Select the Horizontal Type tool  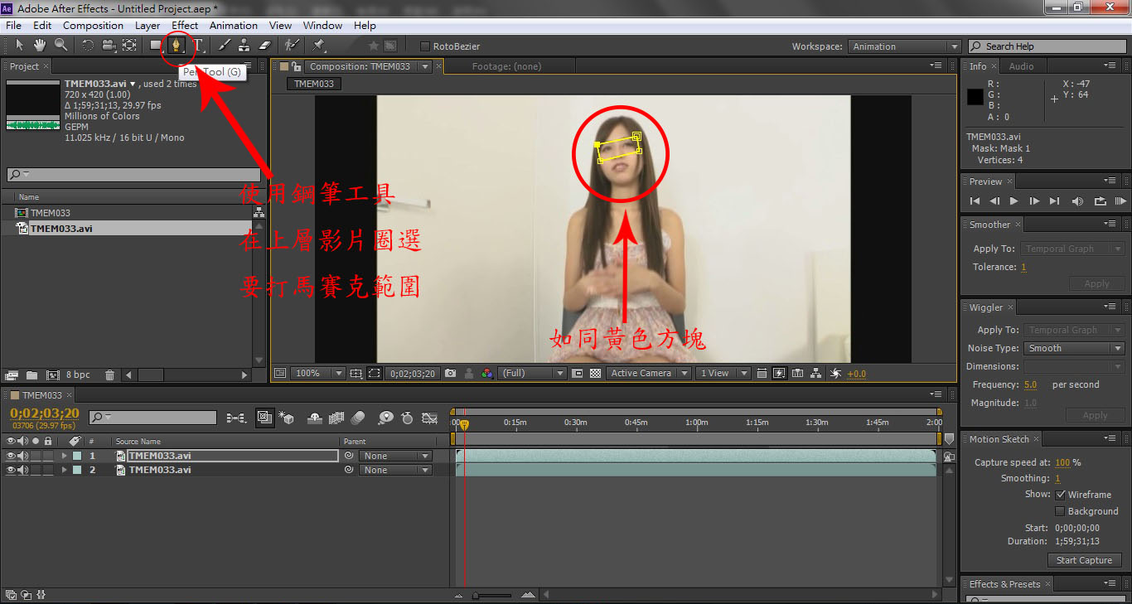pyautogui.click(x=197, y=46)
